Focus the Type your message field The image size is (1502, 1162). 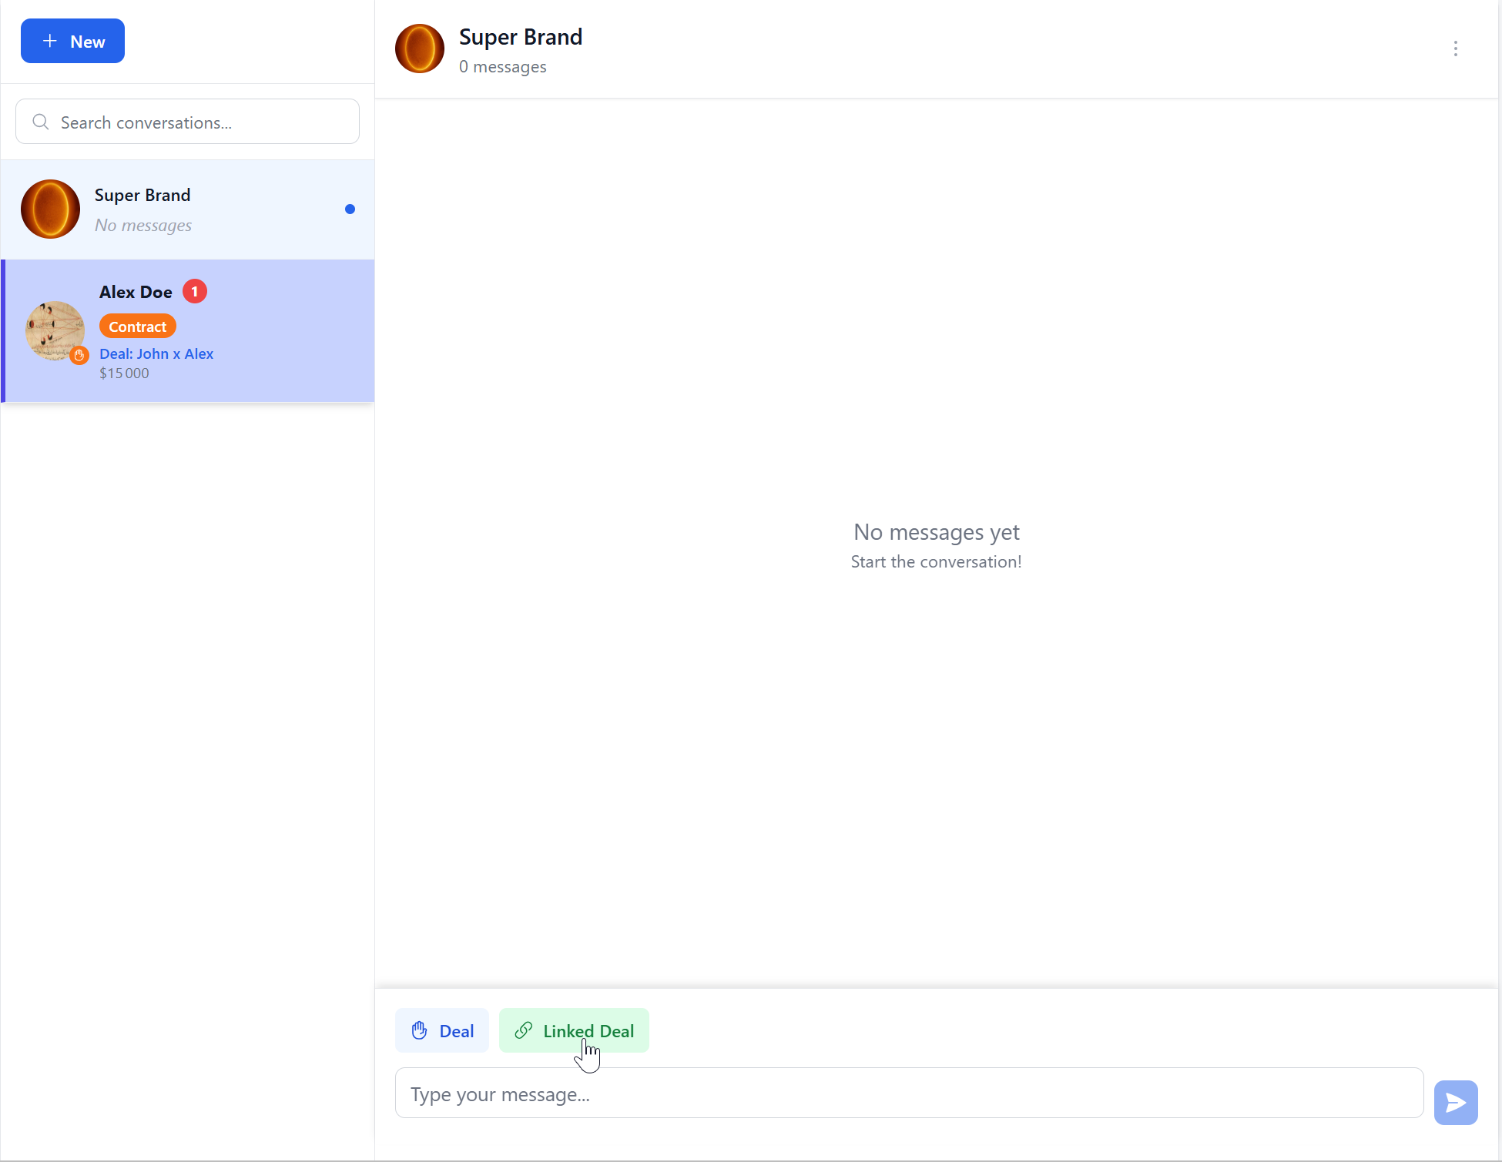909,1093
